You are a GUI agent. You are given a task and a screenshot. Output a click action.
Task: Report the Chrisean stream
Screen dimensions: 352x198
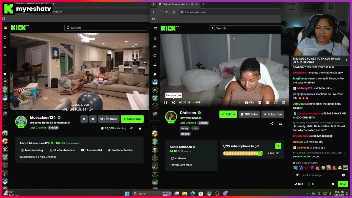click(280, 123)
